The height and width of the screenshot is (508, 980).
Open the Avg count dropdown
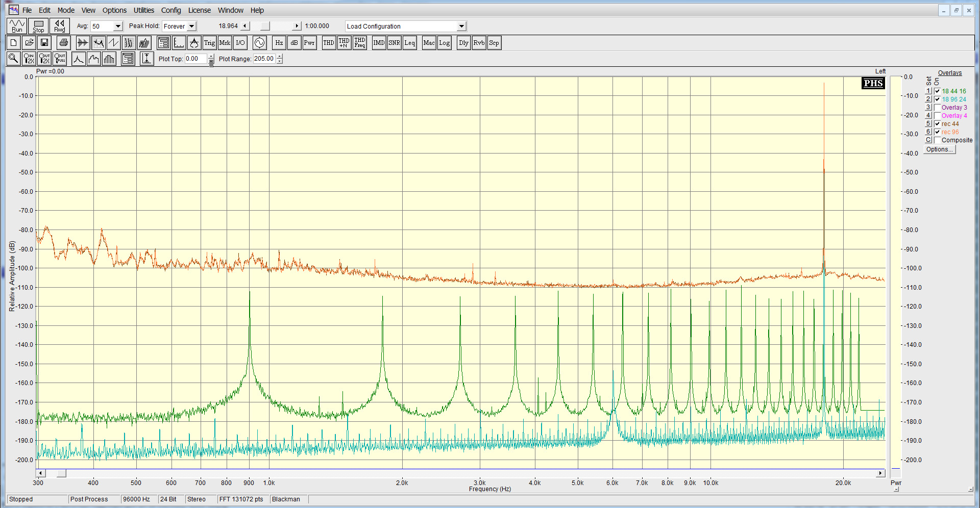pos(118,27)
